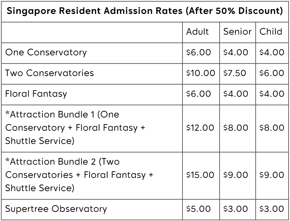Select the $7.50 senior price cell

click(x=235, y=73)
